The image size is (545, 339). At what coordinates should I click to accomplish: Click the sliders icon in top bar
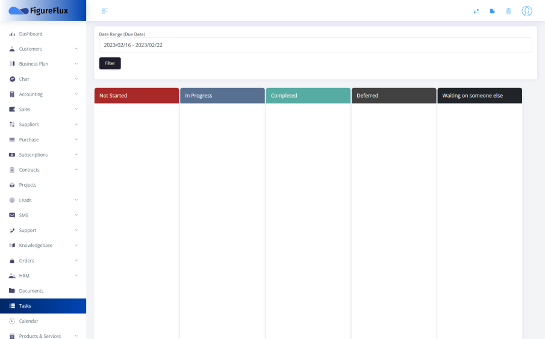pyautogui.click(x=476, y=11)
